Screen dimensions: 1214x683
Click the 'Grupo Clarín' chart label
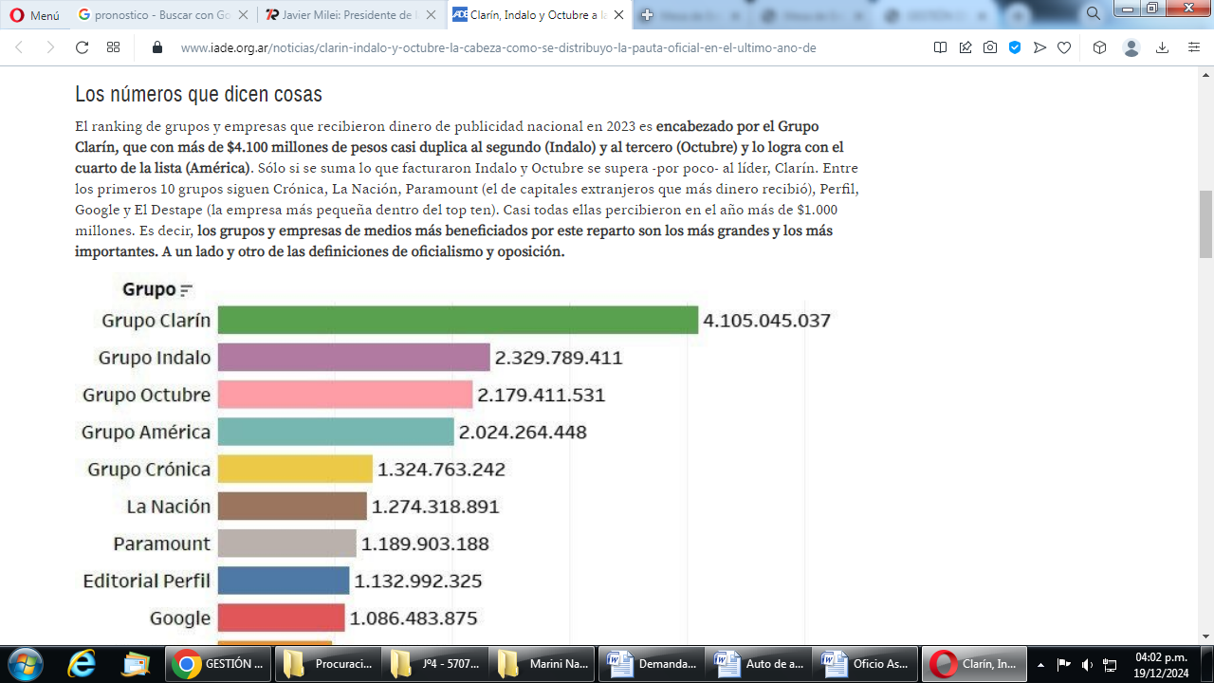coord(156,321)
